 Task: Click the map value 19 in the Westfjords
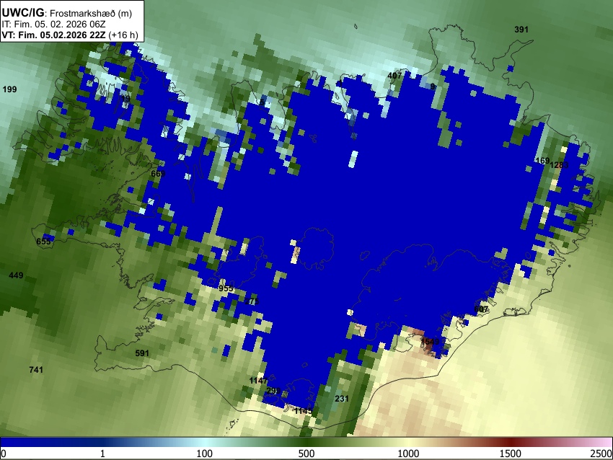point(125,99)
